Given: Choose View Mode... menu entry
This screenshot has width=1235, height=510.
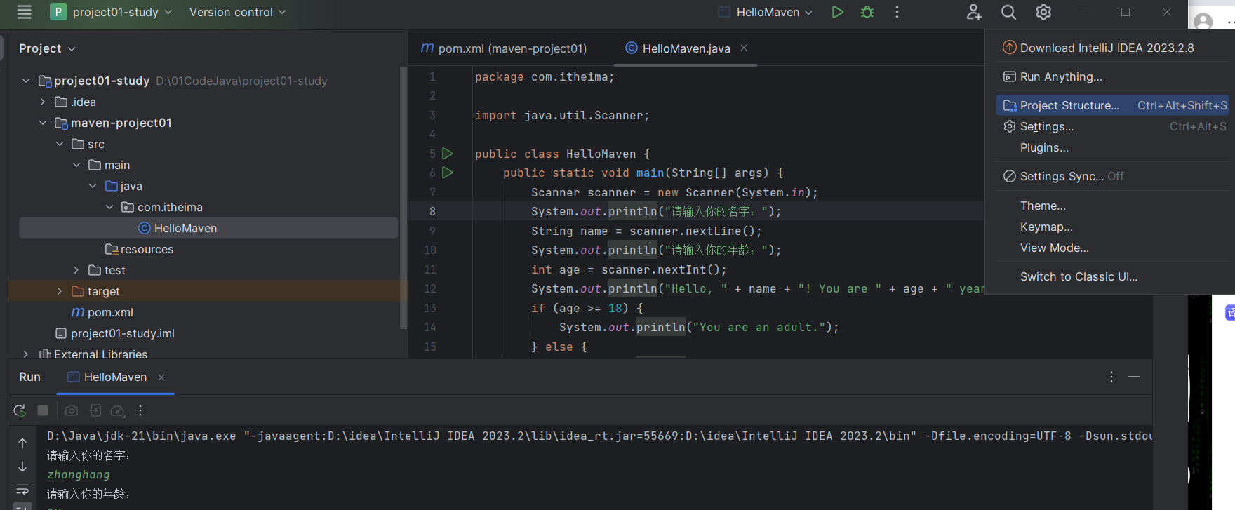Looking at the screenshot, I should click(x=1113, y=248).
